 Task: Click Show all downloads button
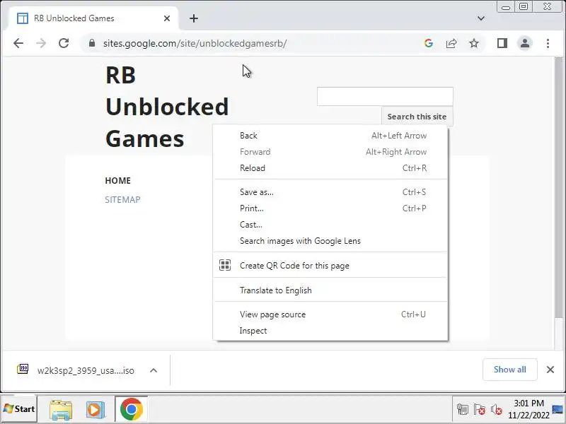coord(509,370)
